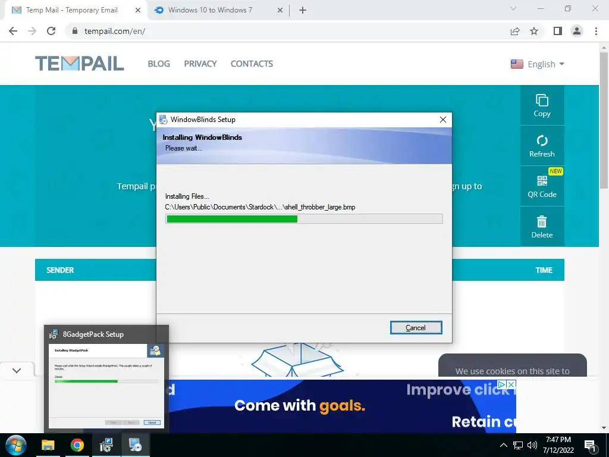This screenshot has width=609, height=457.
Task: Open File Explorer from taskbar
Action: coord(48,445)
